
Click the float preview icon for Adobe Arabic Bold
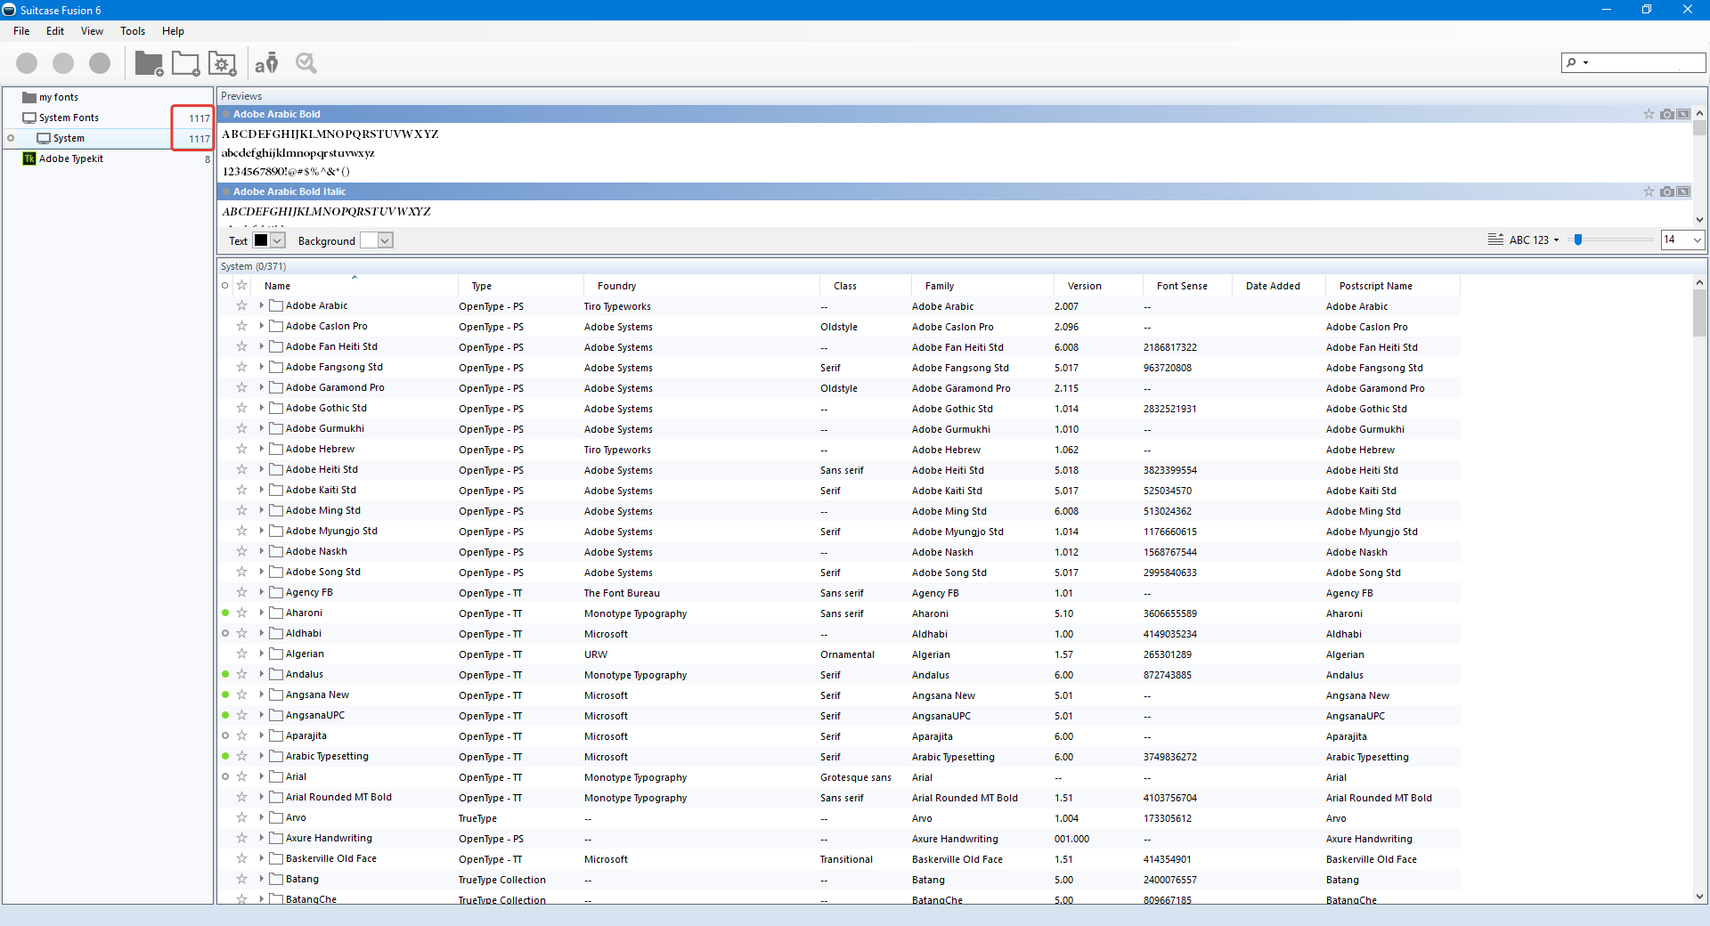[1682, 114]
